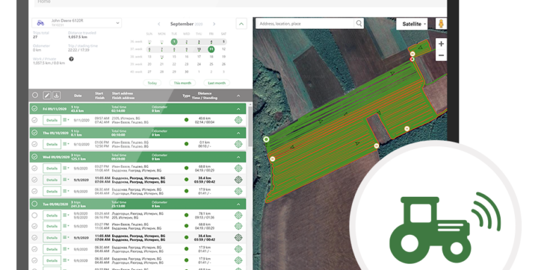Open Details for the 9/10/2020 trip
The width and height of the screenshot is (541, 270).
click(51, 144)
